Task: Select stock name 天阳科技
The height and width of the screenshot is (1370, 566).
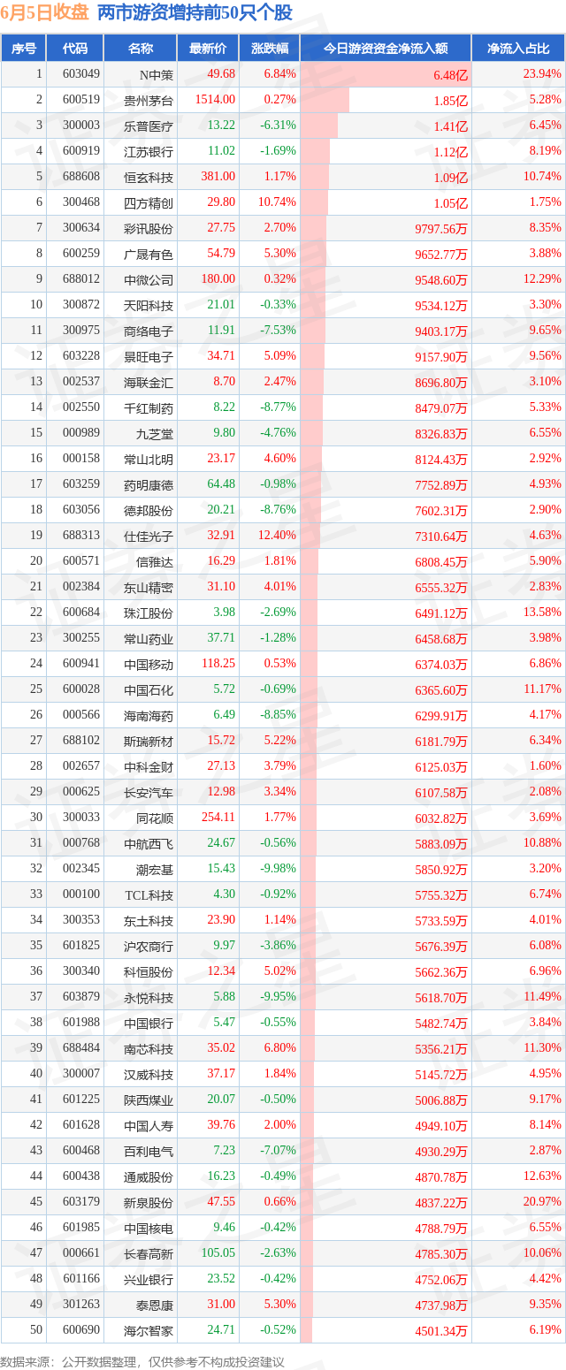Action: [149, 305]
